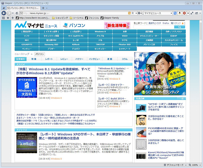Open the VAIO category button
The height and width of the screenshot is (168, 203).
(x=125, y=36)
